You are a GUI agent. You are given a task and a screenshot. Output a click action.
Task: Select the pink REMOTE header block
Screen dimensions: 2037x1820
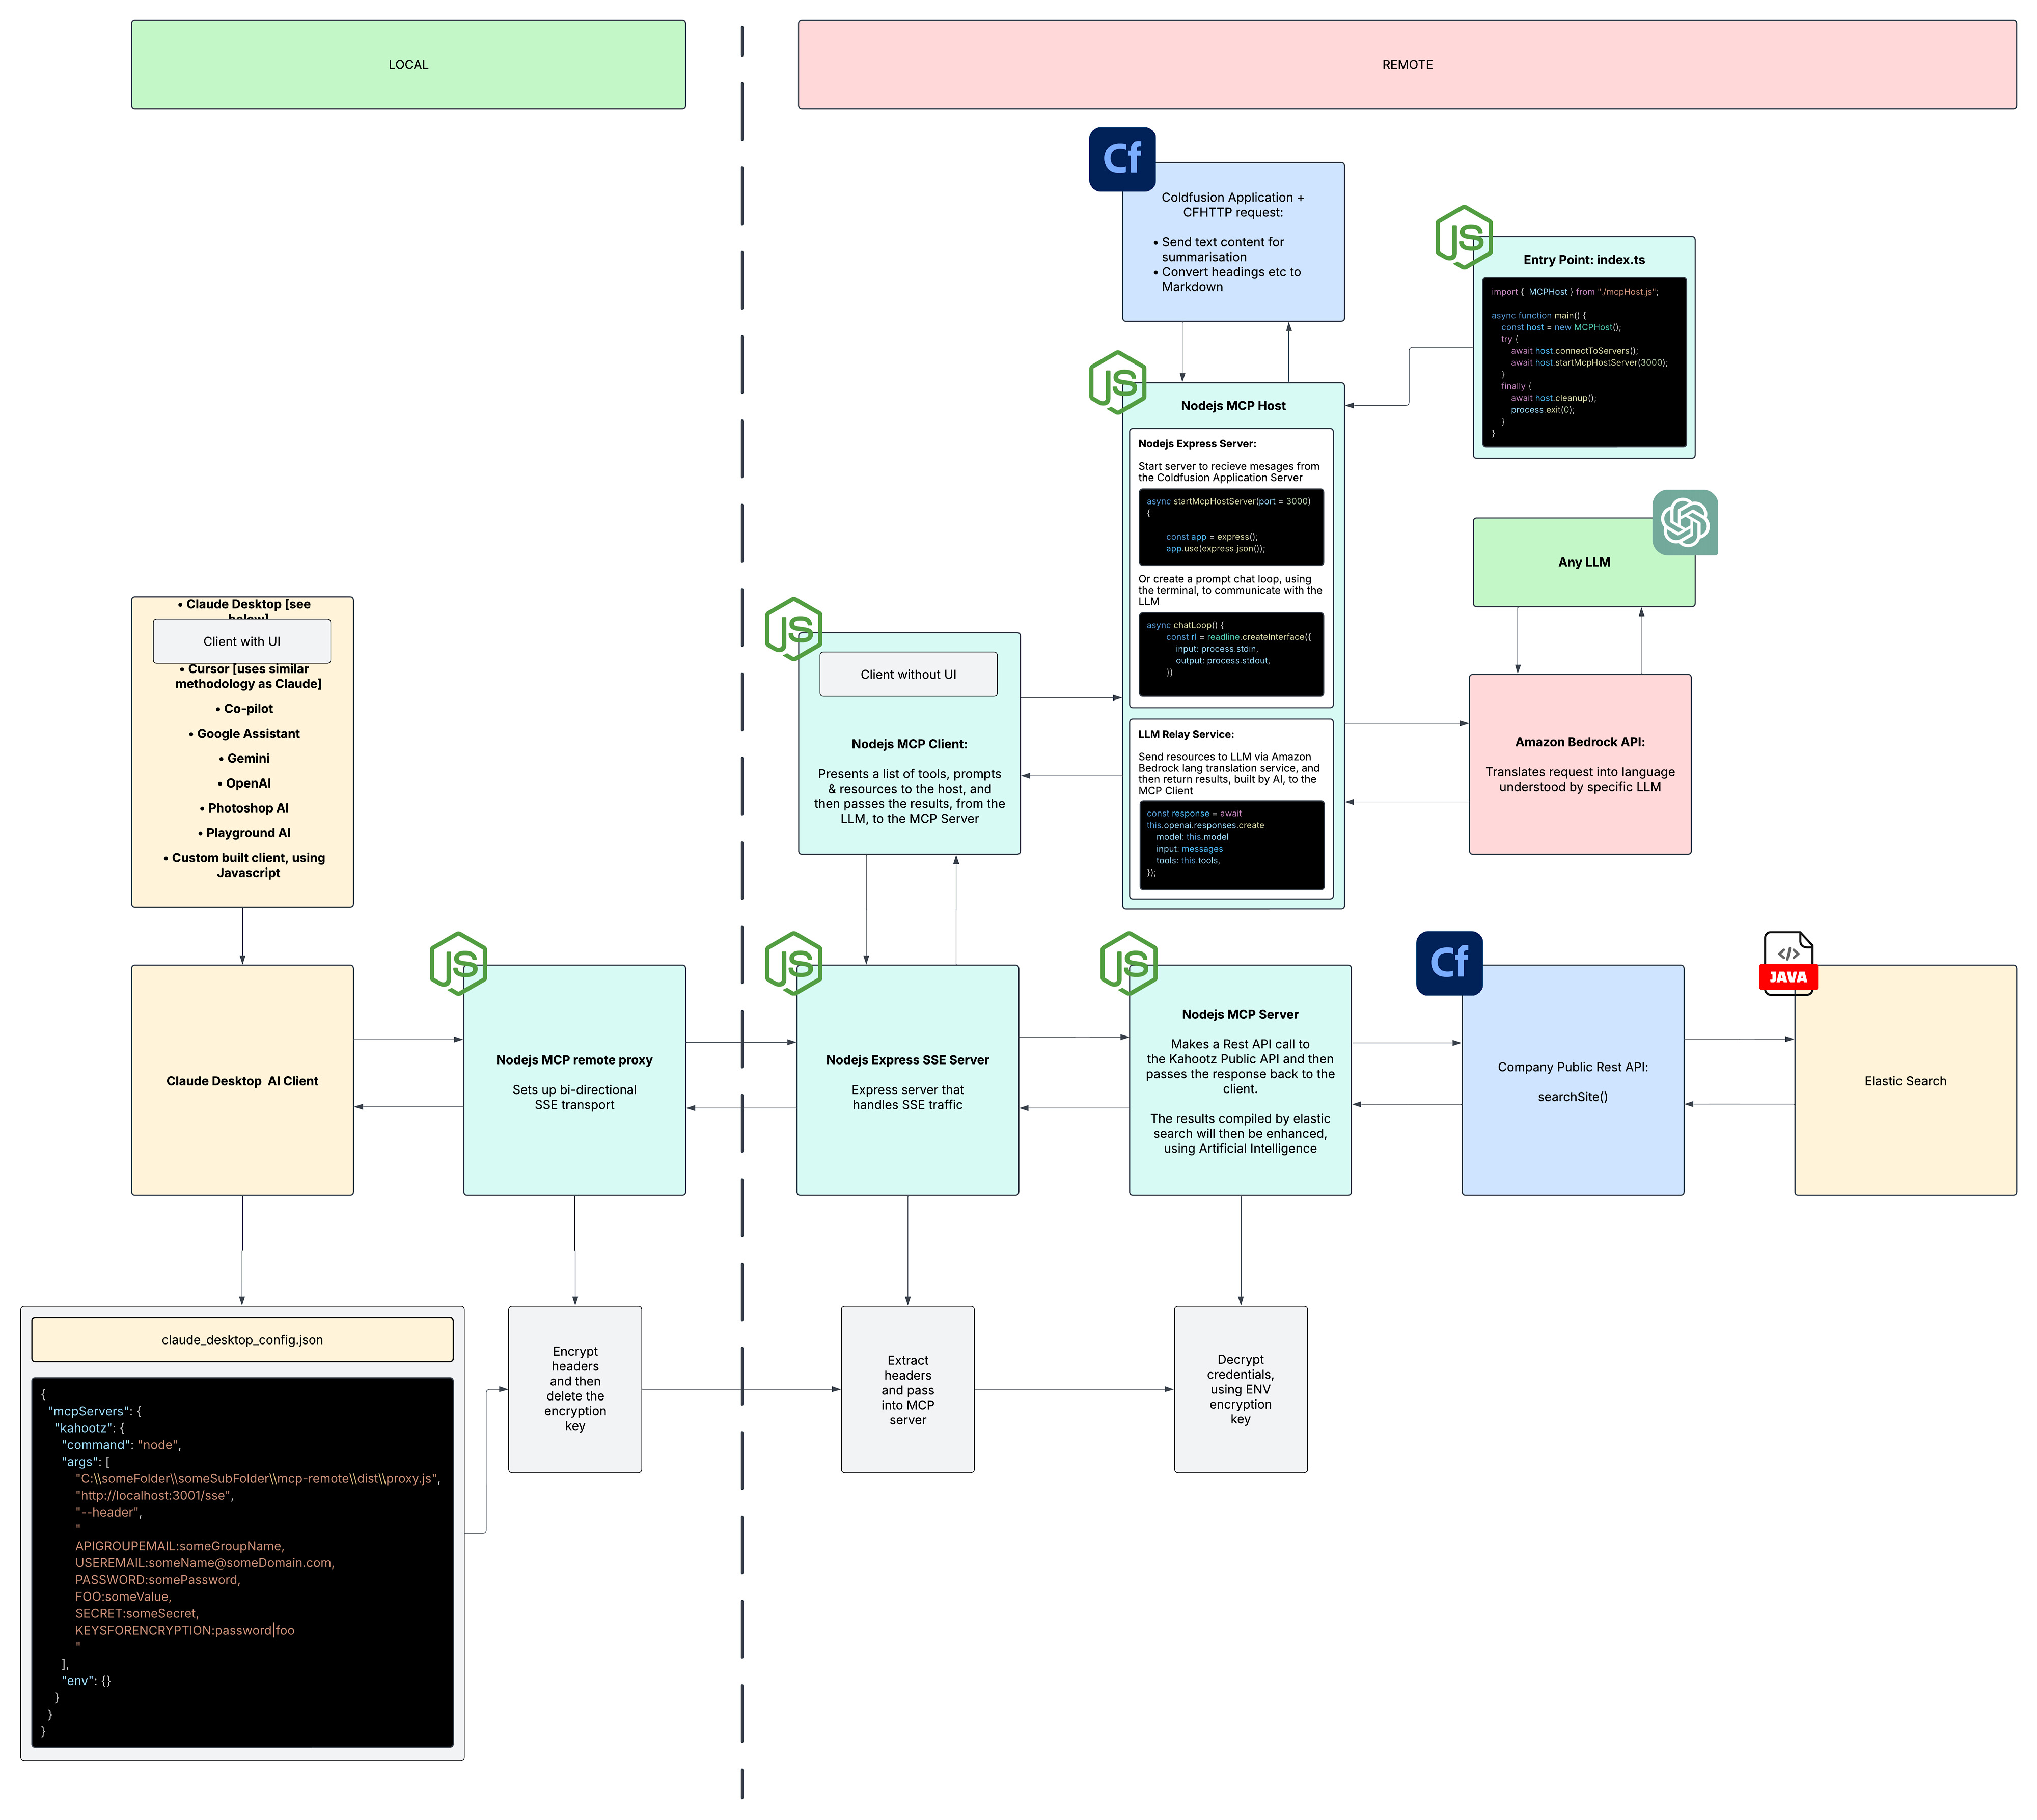point(1407,65)
